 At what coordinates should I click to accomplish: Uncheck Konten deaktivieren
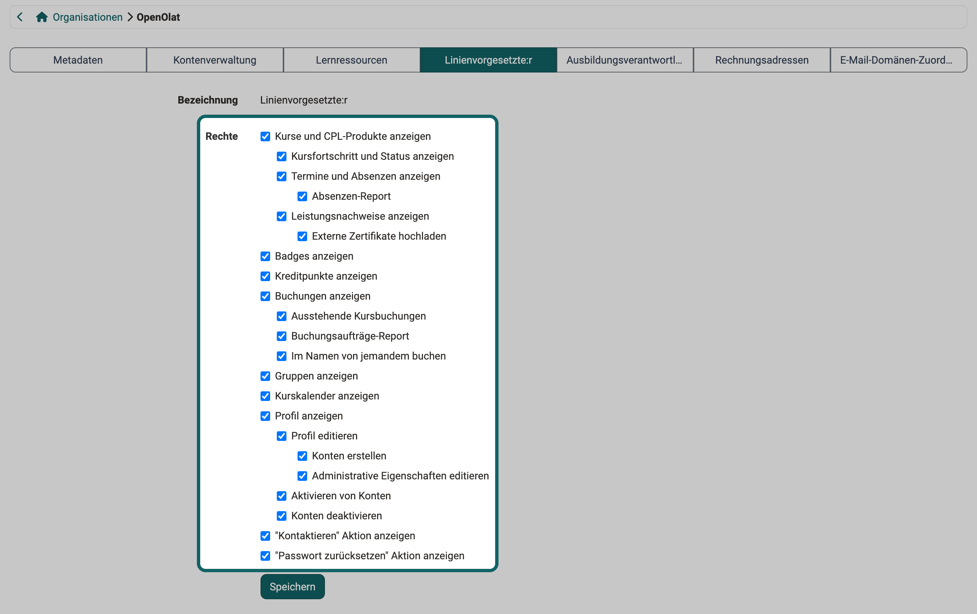[x=282, y=516]
